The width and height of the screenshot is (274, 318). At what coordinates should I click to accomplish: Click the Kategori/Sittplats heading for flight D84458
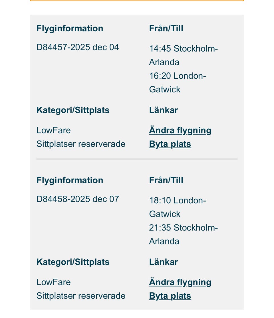click(73, 262)
